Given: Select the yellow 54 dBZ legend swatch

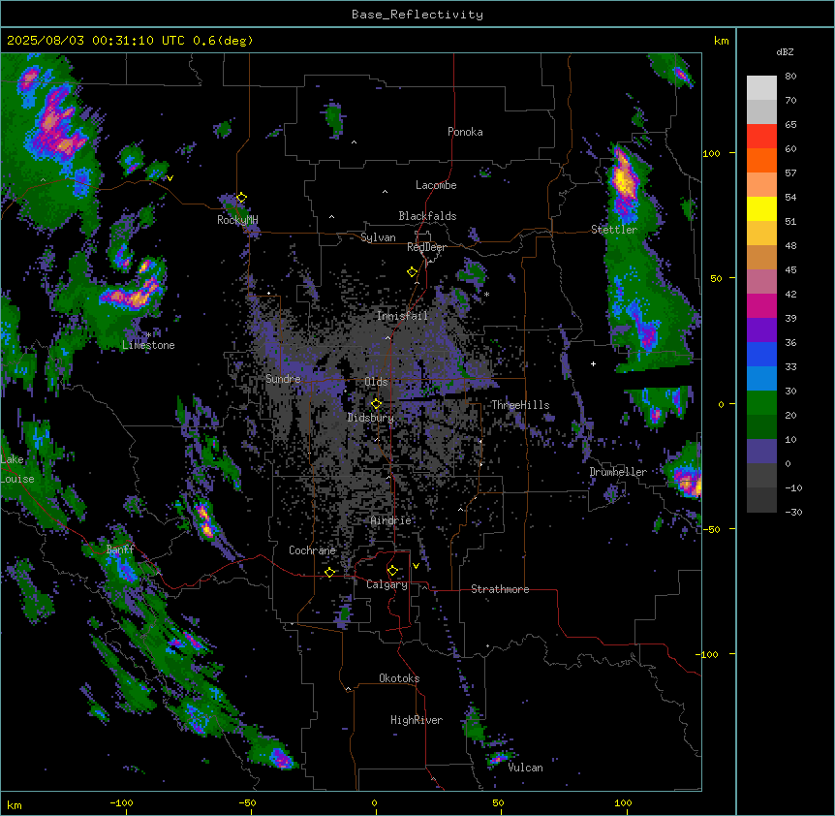Looking at the screenshot, I should (761, 208).
